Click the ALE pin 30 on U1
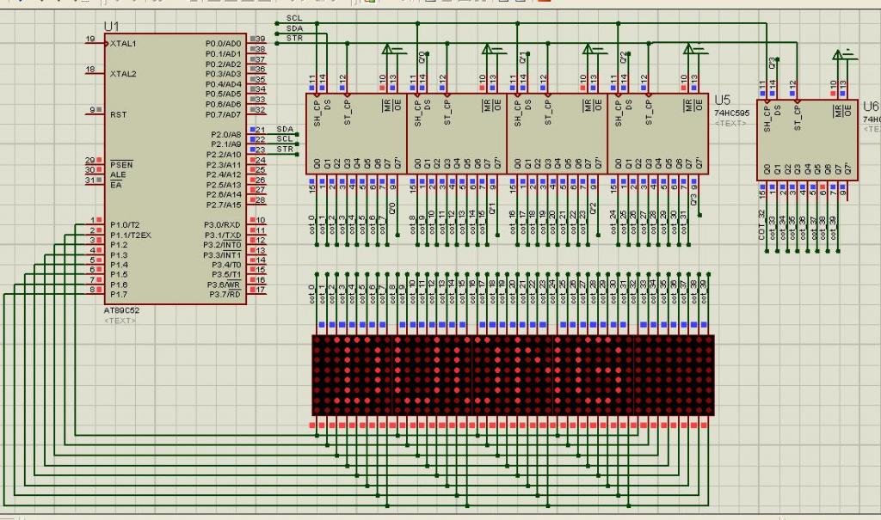Screen dimensions: 881x520 [95, 173]
